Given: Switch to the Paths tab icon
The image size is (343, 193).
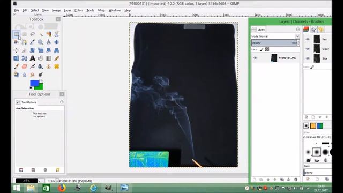Looking at the screenshot, I should tap(314, 29).
